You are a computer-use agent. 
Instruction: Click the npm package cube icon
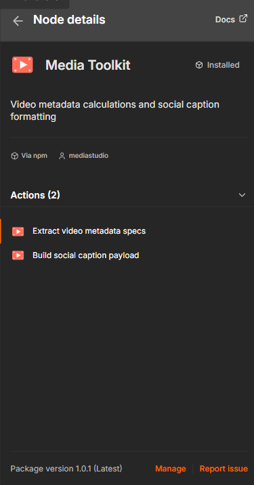14,156
